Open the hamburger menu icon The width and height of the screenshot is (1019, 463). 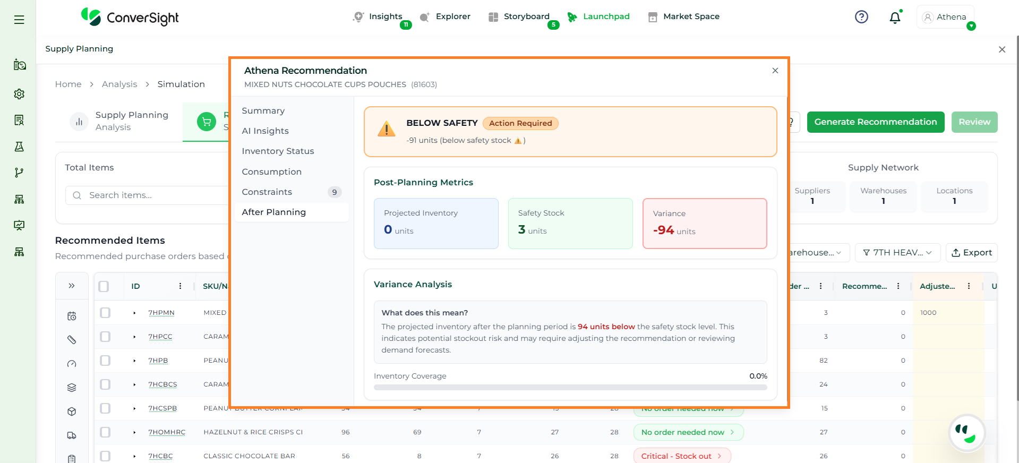click(19, 20)
